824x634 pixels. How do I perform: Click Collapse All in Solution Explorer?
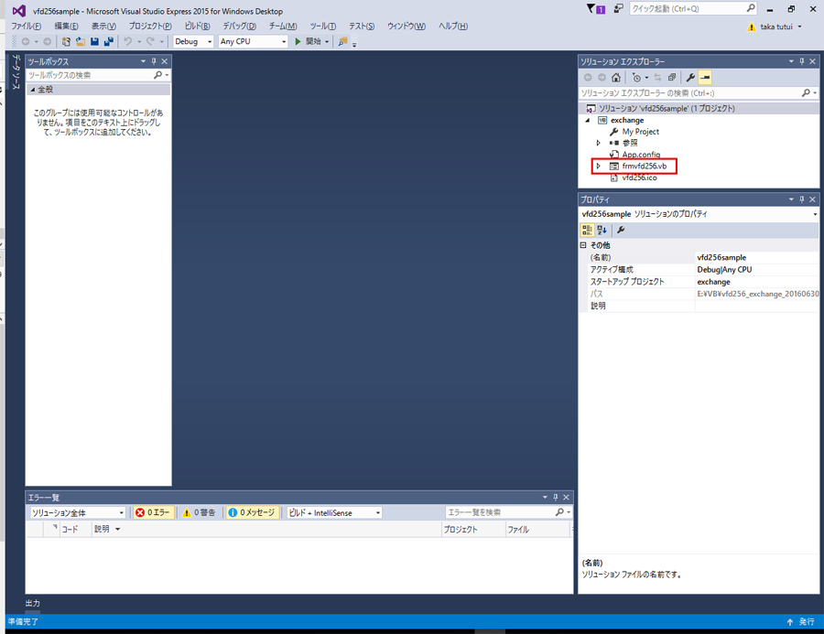[672, 78]
